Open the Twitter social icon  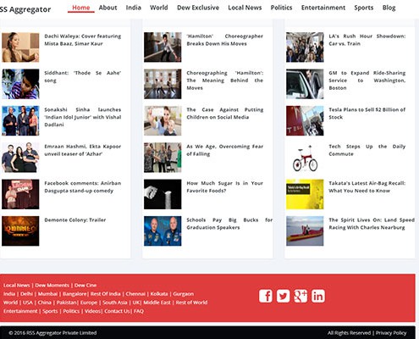(x=283, y=296)
